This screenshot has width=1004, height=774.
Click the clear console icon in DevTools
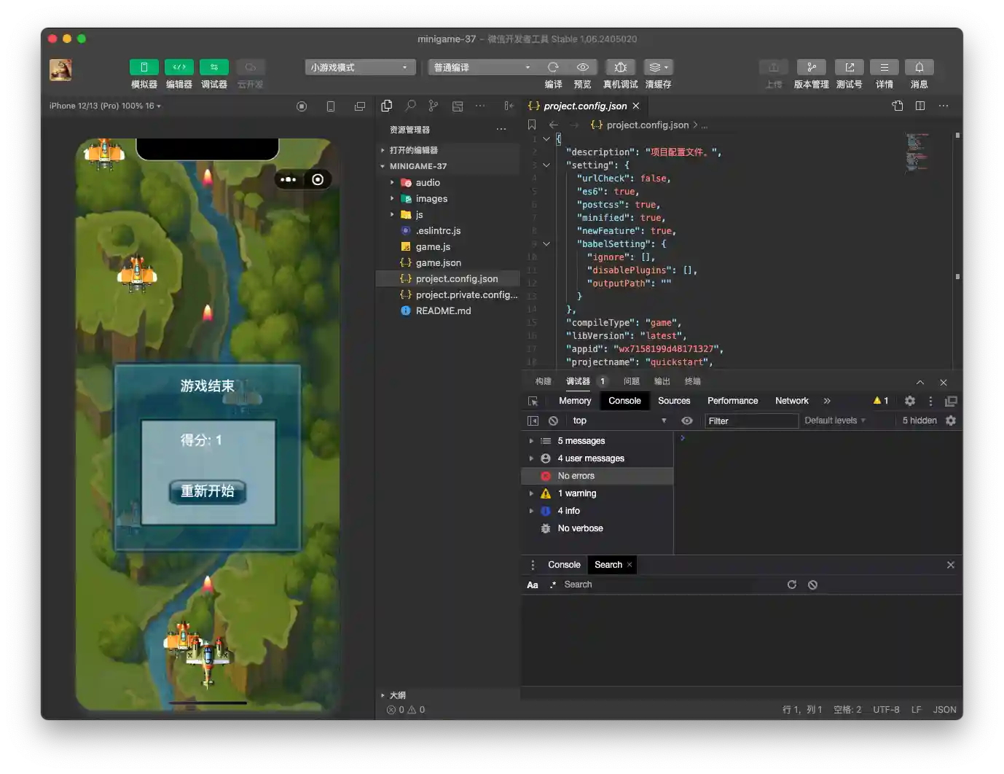click(554, 421)
